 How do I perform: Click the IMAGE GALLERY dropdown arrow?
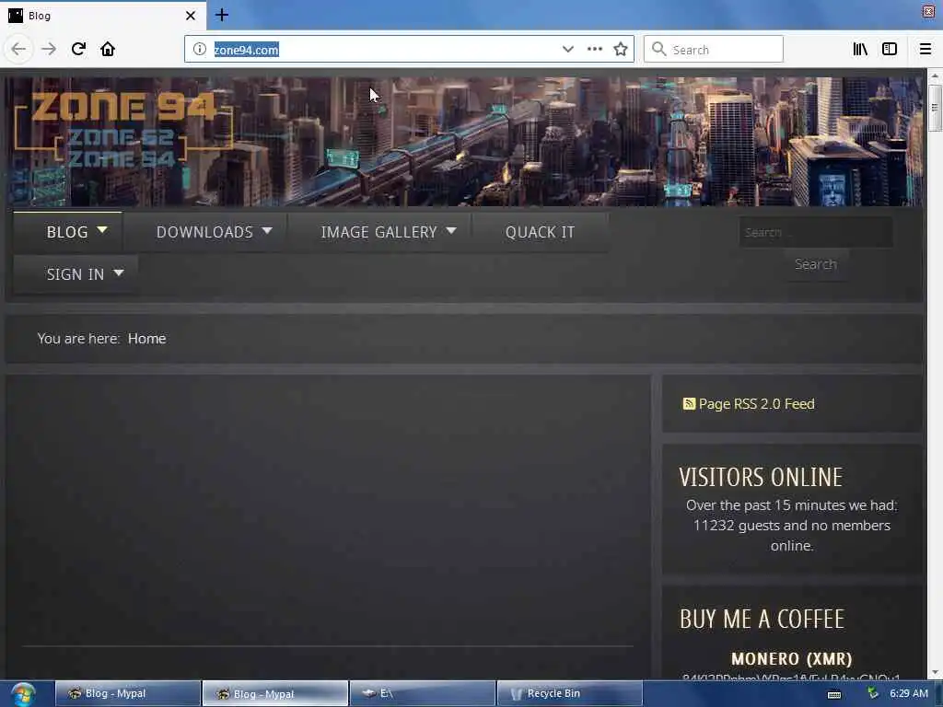click(x=451, y=231)
